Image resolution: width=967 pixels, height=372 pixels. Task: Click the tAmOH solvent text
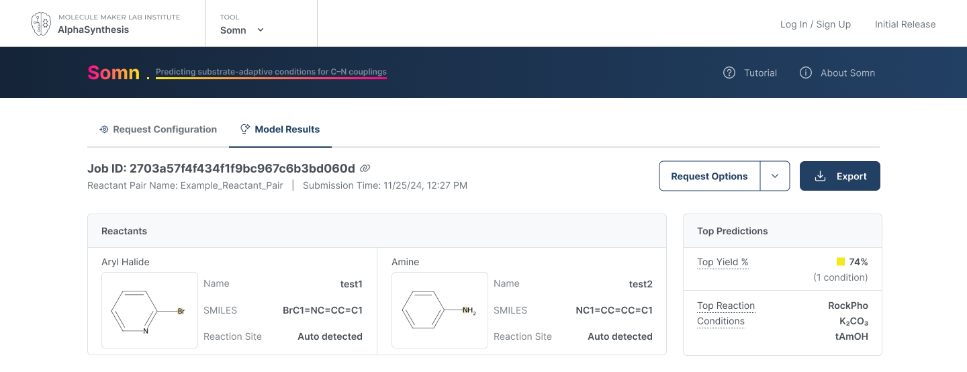tap(851, 336)
